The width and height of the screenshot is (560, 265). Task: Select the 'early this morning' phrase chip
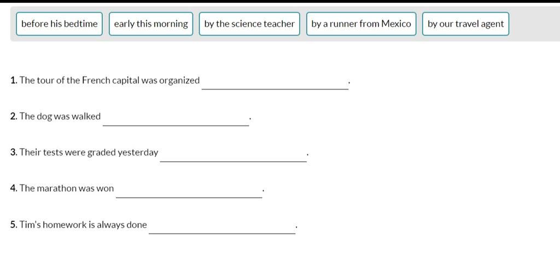coord(151,24)
